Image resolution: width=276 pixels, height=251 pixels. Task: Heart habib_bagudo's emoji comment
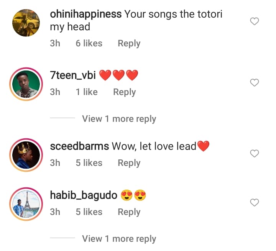(255, 202)
